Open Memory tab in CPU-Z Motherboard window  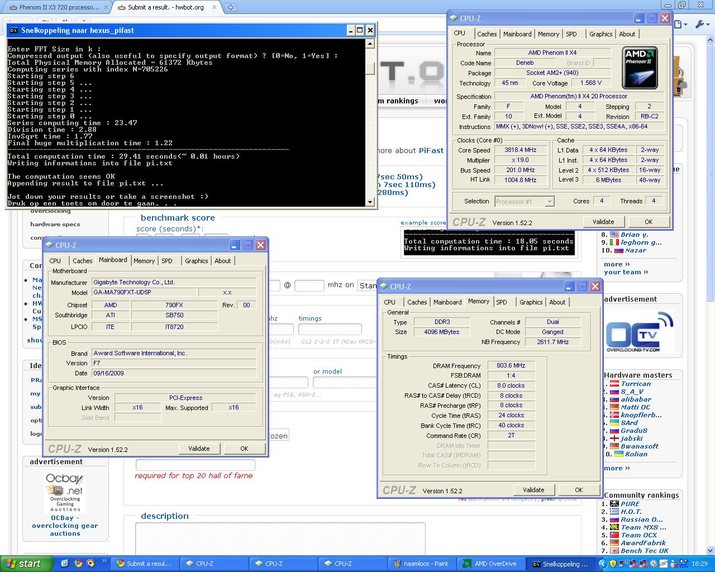(144, 261)
